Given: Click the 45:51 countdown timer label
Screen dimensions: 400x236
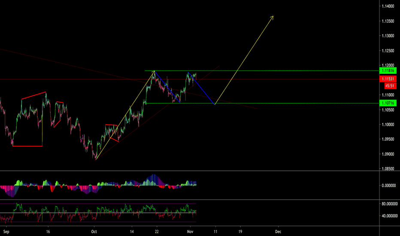Looking at the screenshot, I should [390, 86].
